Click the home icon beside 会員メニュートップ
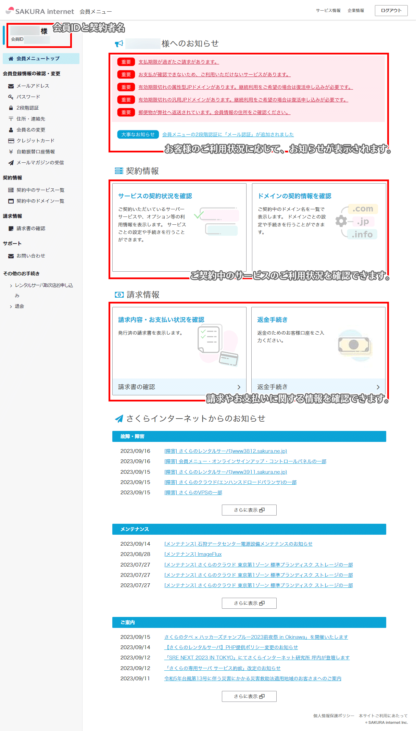Screen dimensions: 416x731 coord(11,59)
